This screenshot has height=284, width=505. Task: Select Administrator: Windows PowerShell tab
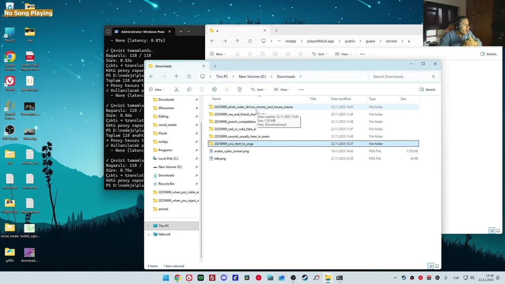tap(143, 32)
